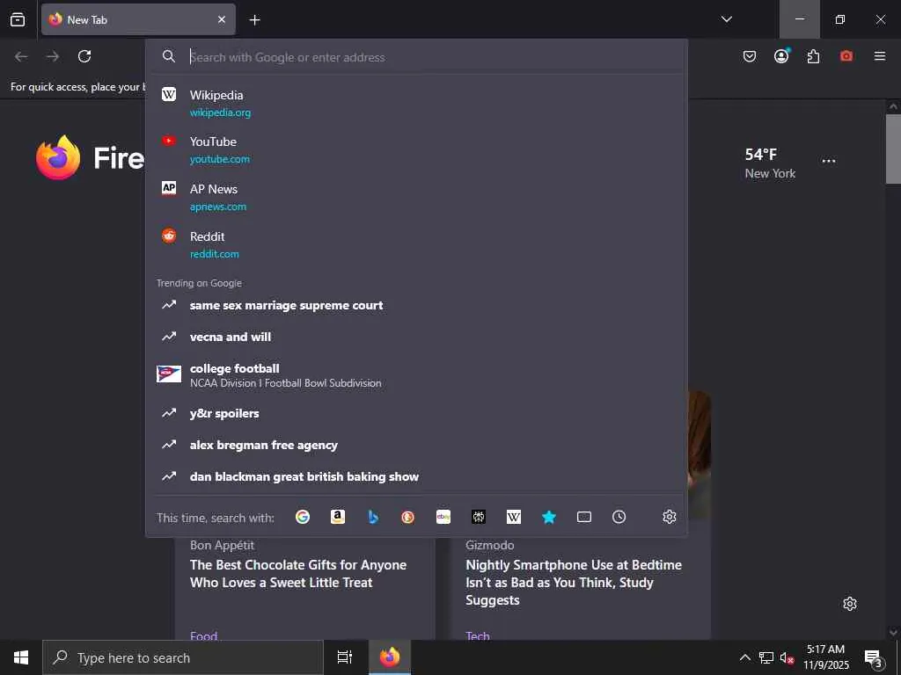This screenshot has height=675, width=901.
Task: Search this time with Google
Action: (303, 517)
